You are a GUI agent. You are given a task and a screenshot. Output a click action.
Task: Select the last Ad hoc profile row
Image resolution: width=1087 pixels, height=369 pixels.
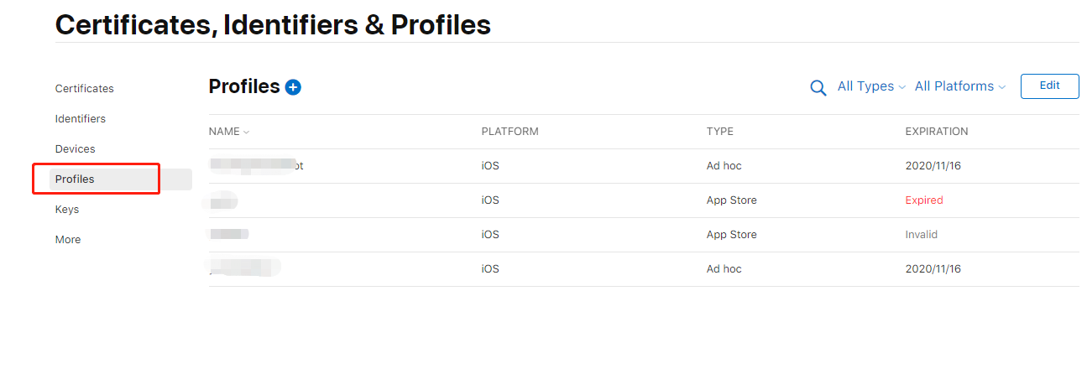click(x=644, y=269)
